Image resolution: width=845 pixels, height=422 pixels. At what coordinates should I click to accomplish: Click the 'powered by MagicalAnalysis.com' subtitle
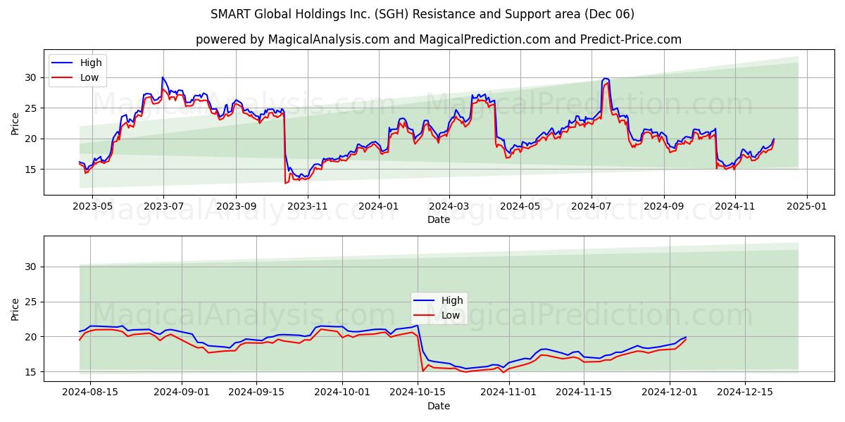(x=439, y=39)
